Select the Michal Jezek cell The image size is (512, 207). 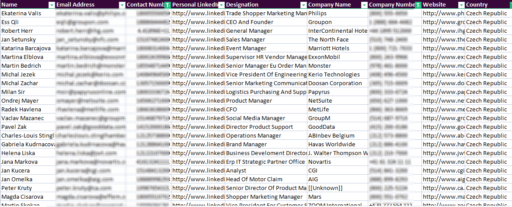click(x=28, y=75)
